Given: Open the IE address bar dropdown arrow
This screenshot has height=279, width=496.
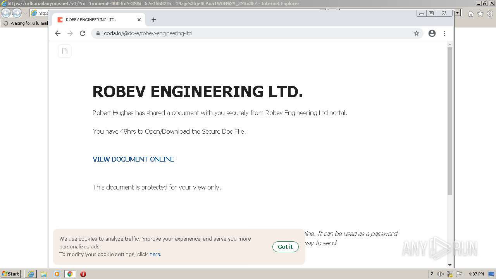Looking at the screenshot, I should point(457,13).
